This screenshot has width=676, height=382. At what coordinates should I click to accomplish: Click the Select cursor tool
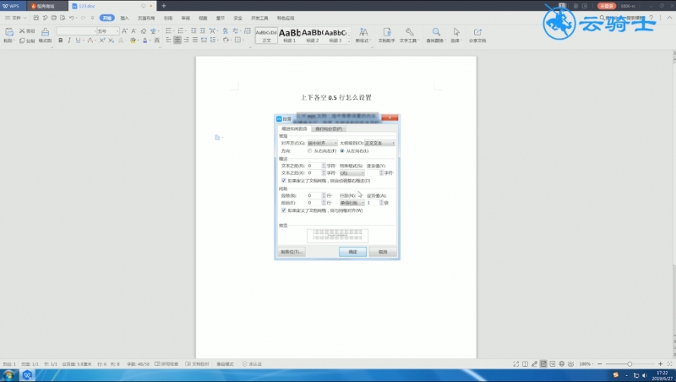(x=456, y=32)
